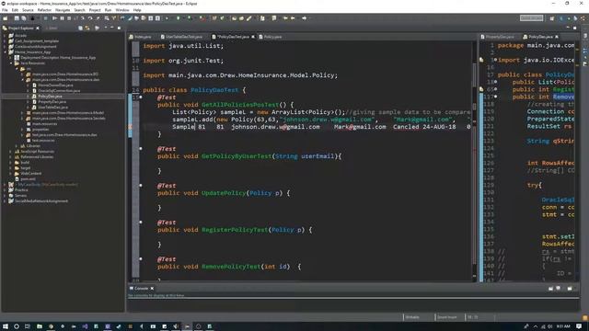Select the SocialMediaNetworkAssignment project

pyautogui.click(x=41, y=201)
